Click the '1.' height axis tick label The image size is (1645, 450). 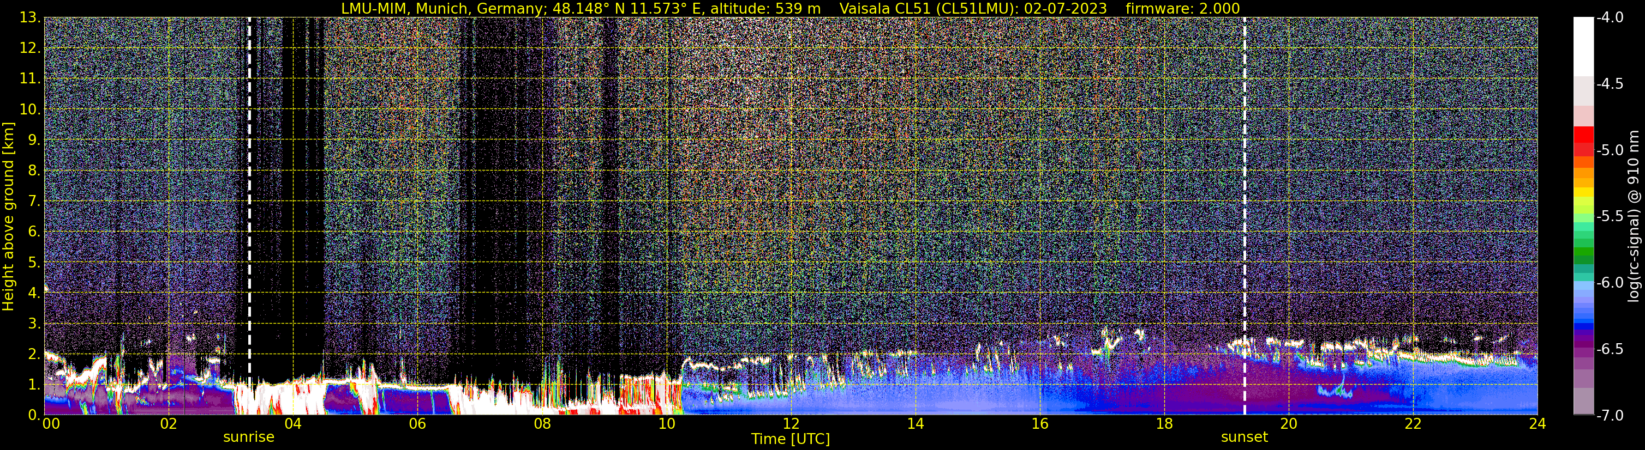coord(34,385)
